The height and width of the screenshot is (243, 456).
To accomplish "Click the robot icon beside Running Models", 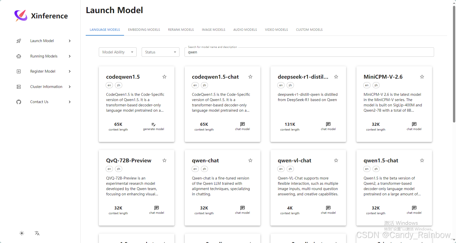I will pyautogui.click(x=19, y=56).
